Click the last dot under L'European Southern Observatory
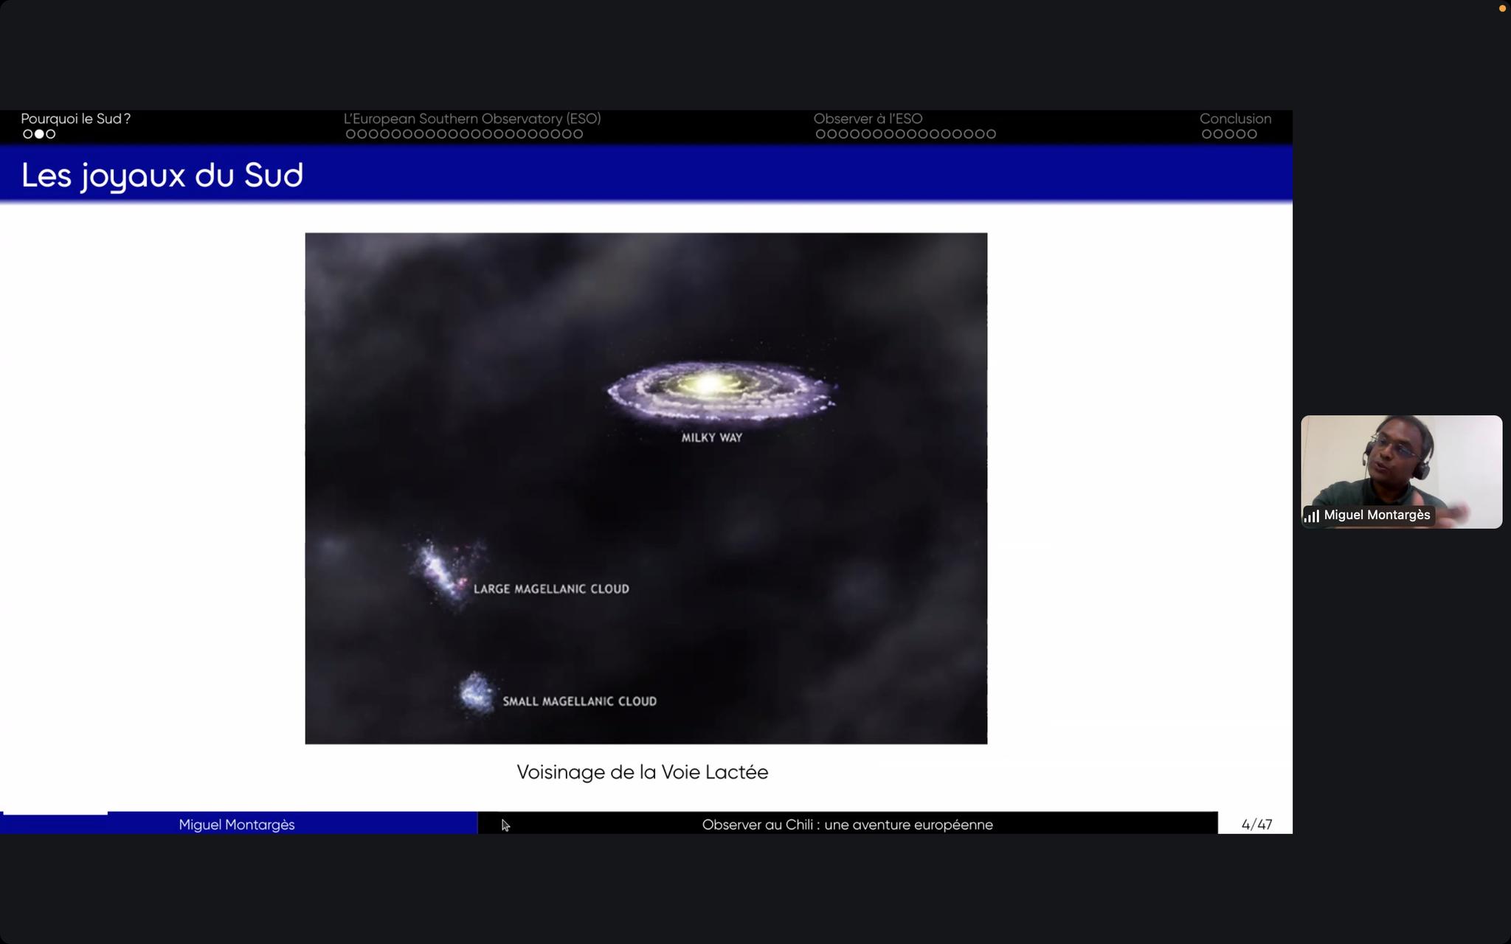1511x944 pixels. pyautogui.click(x=578, y=134)
